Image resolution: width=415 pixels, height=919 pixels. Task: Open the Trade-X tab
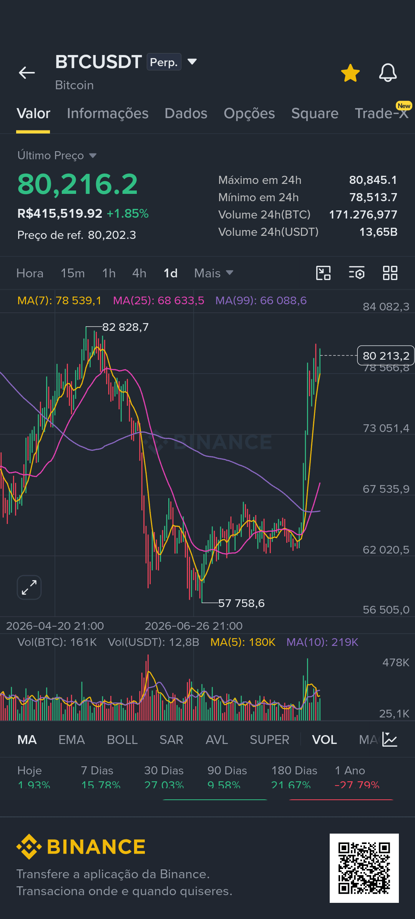click(x=381, y=113)
